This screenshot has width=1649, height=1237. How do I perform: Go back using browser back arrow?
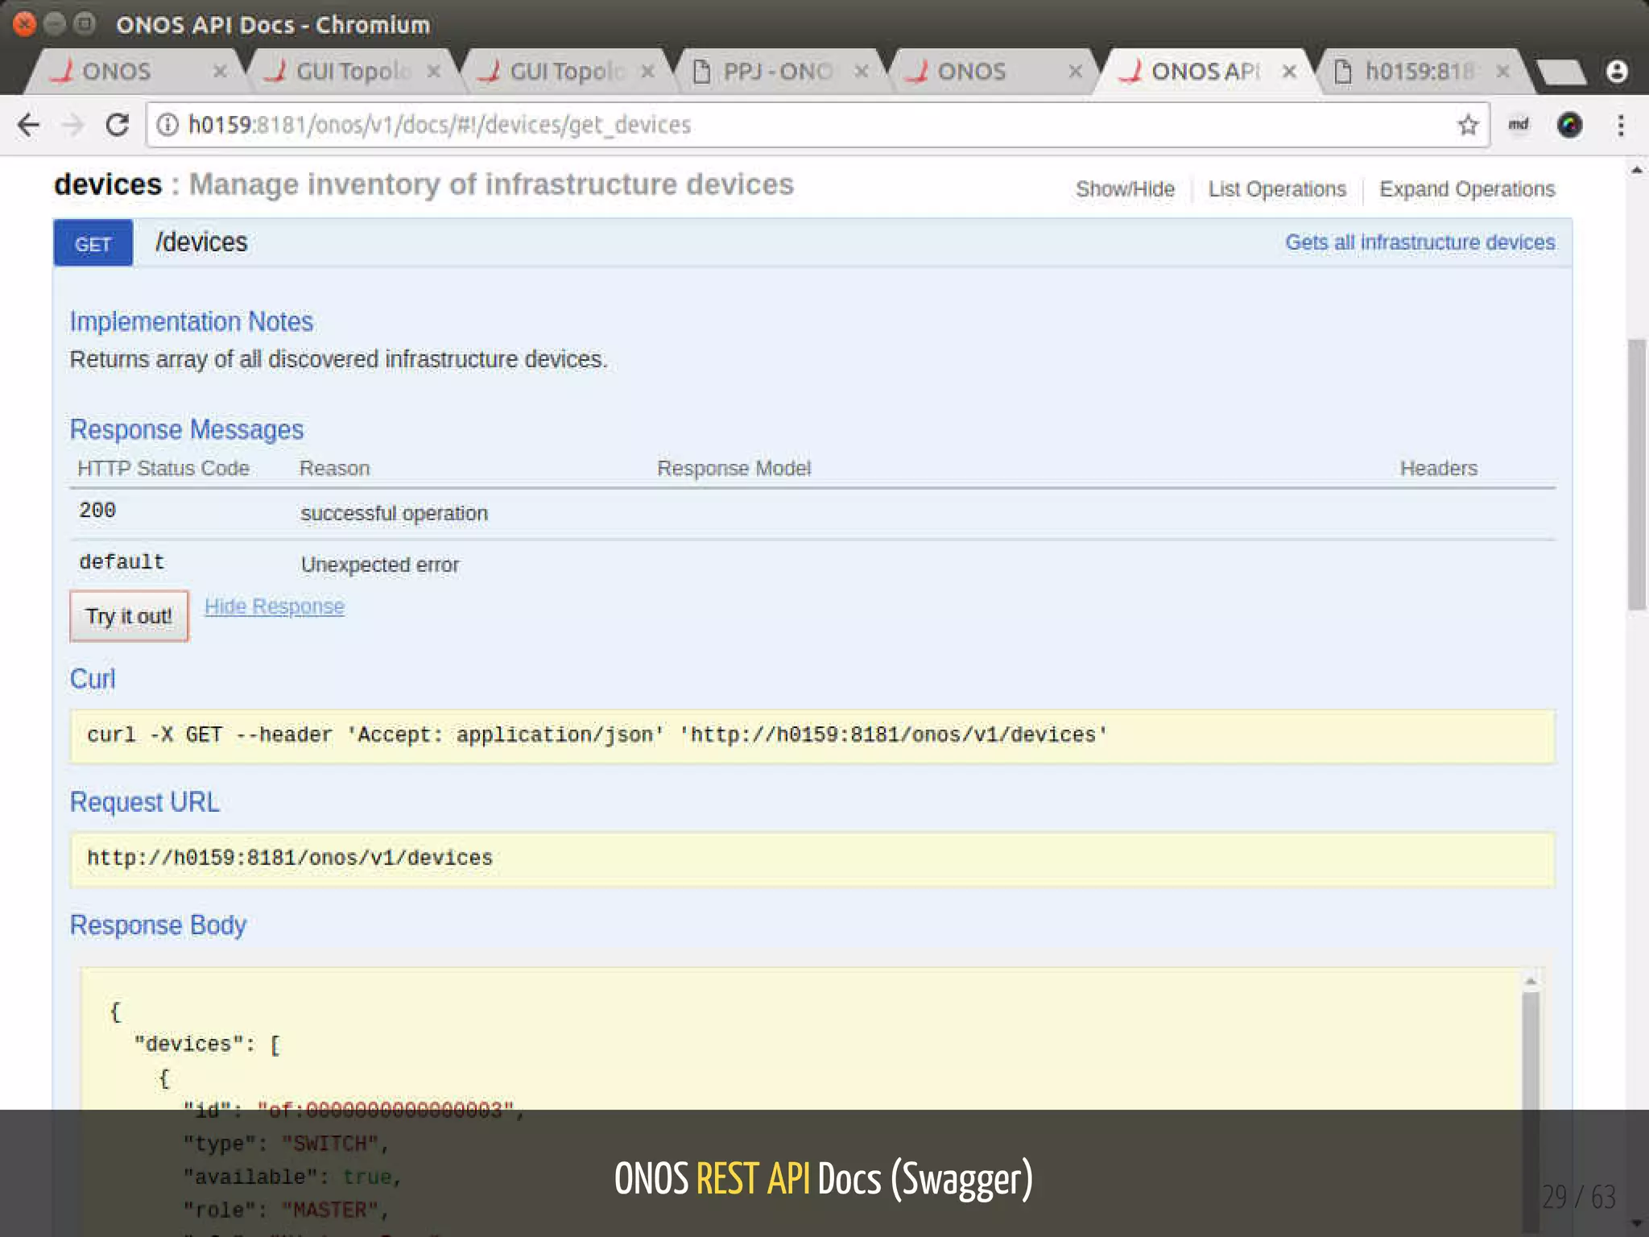(29, 125)
